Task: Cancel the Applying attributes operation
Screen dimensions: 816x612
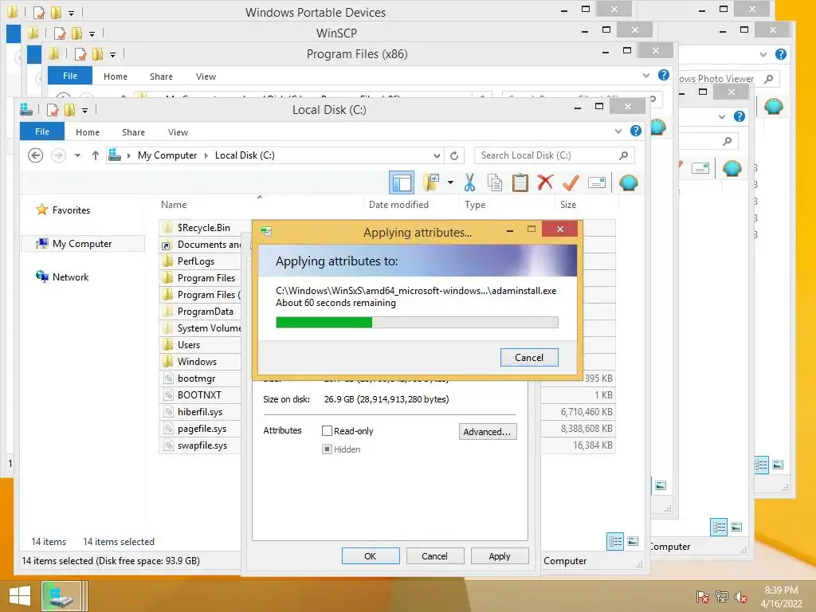Action: point(529,358)
